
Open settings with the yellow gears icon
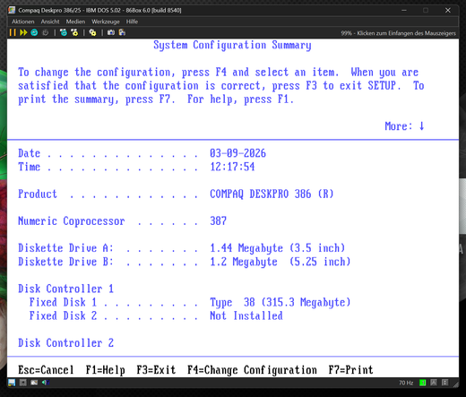click(x=92, y=32)
